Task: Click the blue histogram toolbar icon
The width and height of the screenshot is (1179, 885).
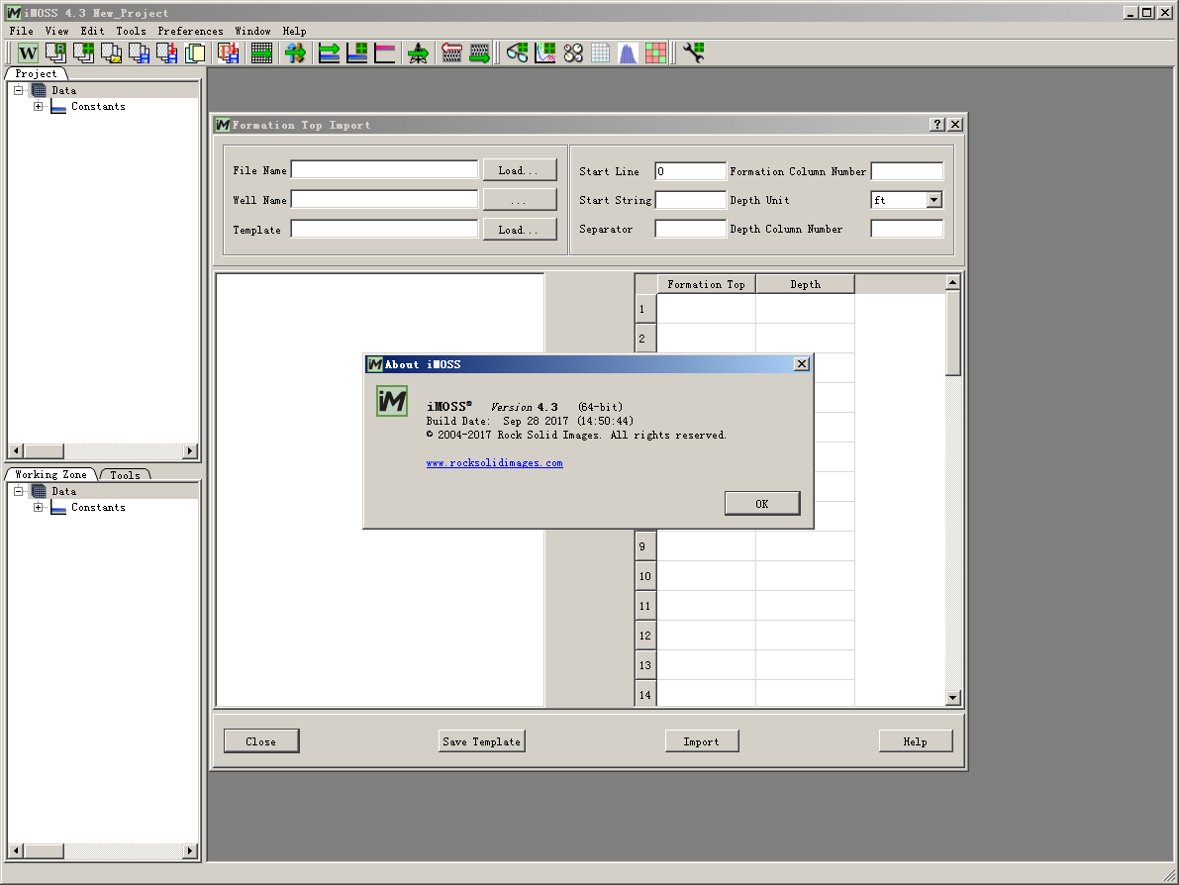Action: point(628,52)
